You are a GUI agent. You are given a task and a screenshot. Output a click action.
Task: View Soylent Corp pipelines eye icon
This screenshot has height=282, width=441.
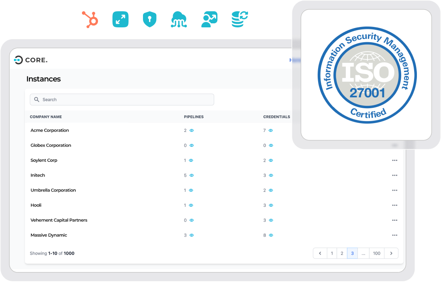click(191, 160)
